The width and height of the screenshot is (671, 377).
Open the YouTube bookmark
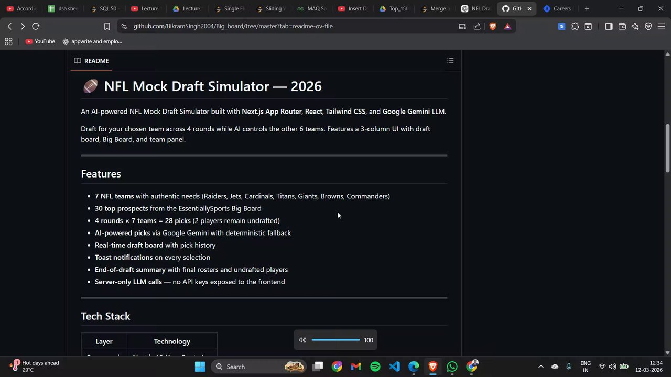[40, 41]
